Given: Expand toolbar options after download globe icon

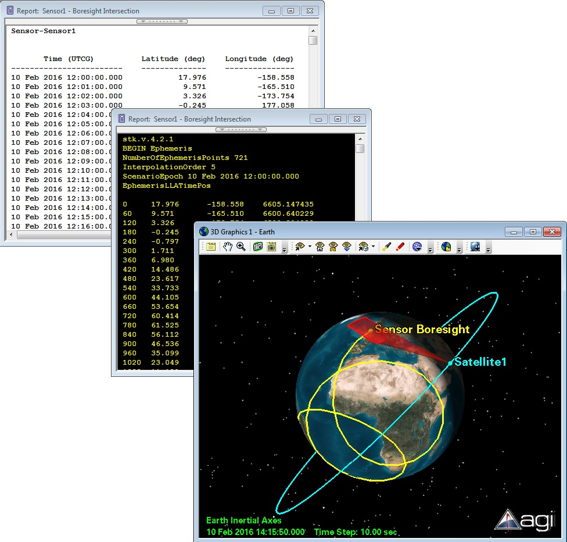Looking at the screenshot, I should 488,249.
